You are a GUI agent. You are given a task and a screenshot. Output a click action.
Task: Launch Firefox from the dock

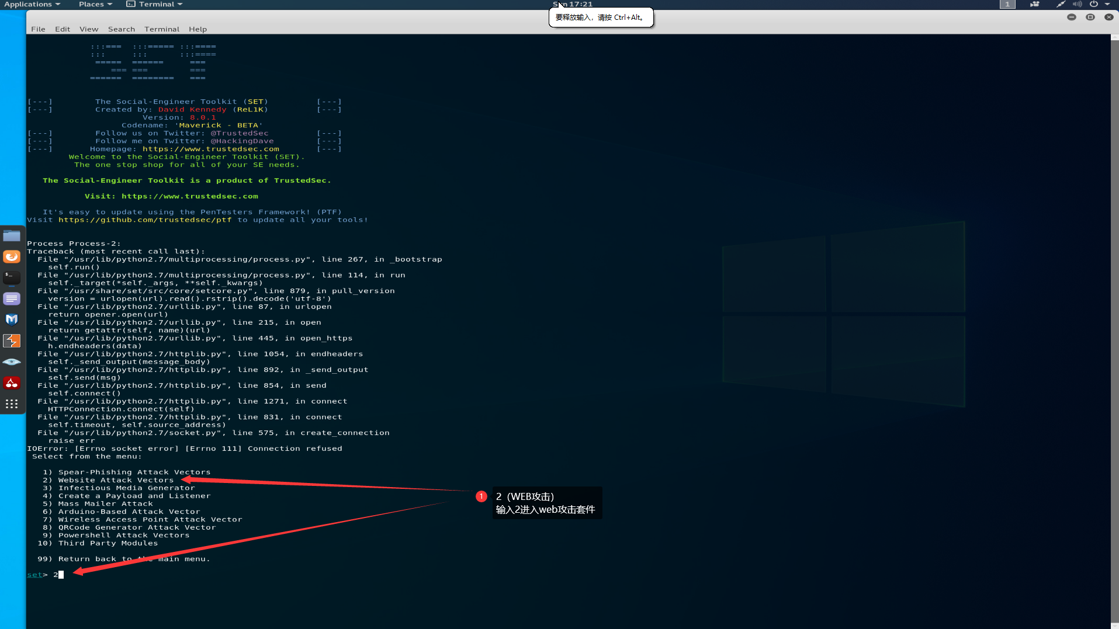pyautogui.click(x=12, y=257)
